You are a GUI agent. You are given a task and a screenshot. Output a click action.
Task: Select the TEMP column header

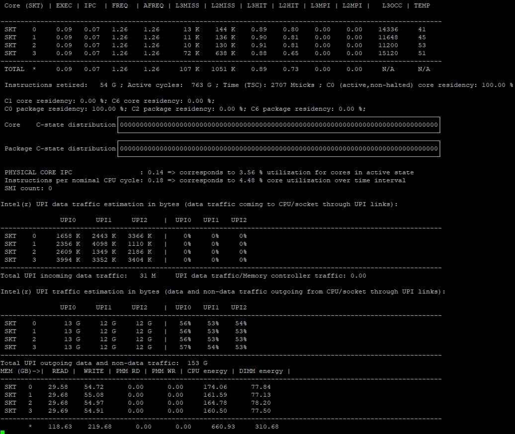click(422, 5)
